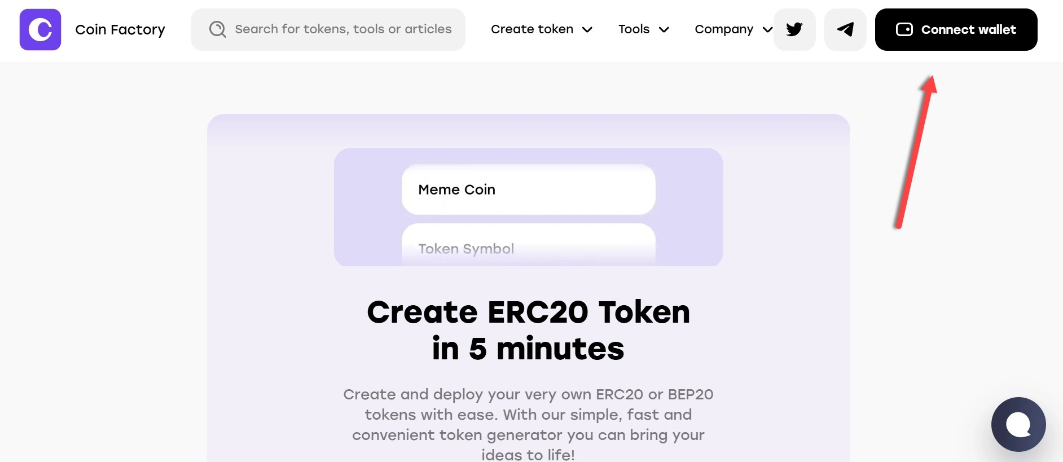Image resolution: width=1063 pixels, height=462 pixels.
Task: Click the search magnifier icon
Action: point(217,29)
